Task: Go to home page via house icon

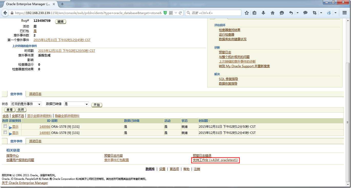Action: click(273, 13)
